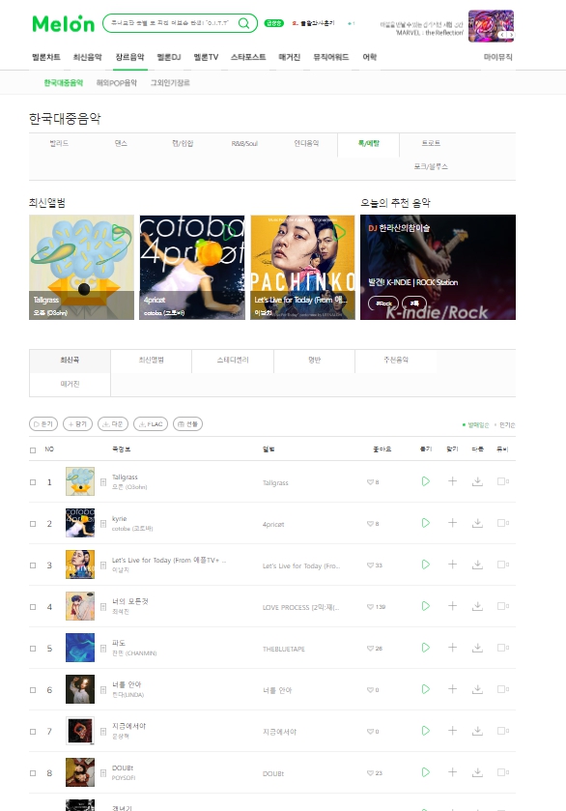
Task: Go to previous banner using the left arrow
Action: tap(502, 35)
